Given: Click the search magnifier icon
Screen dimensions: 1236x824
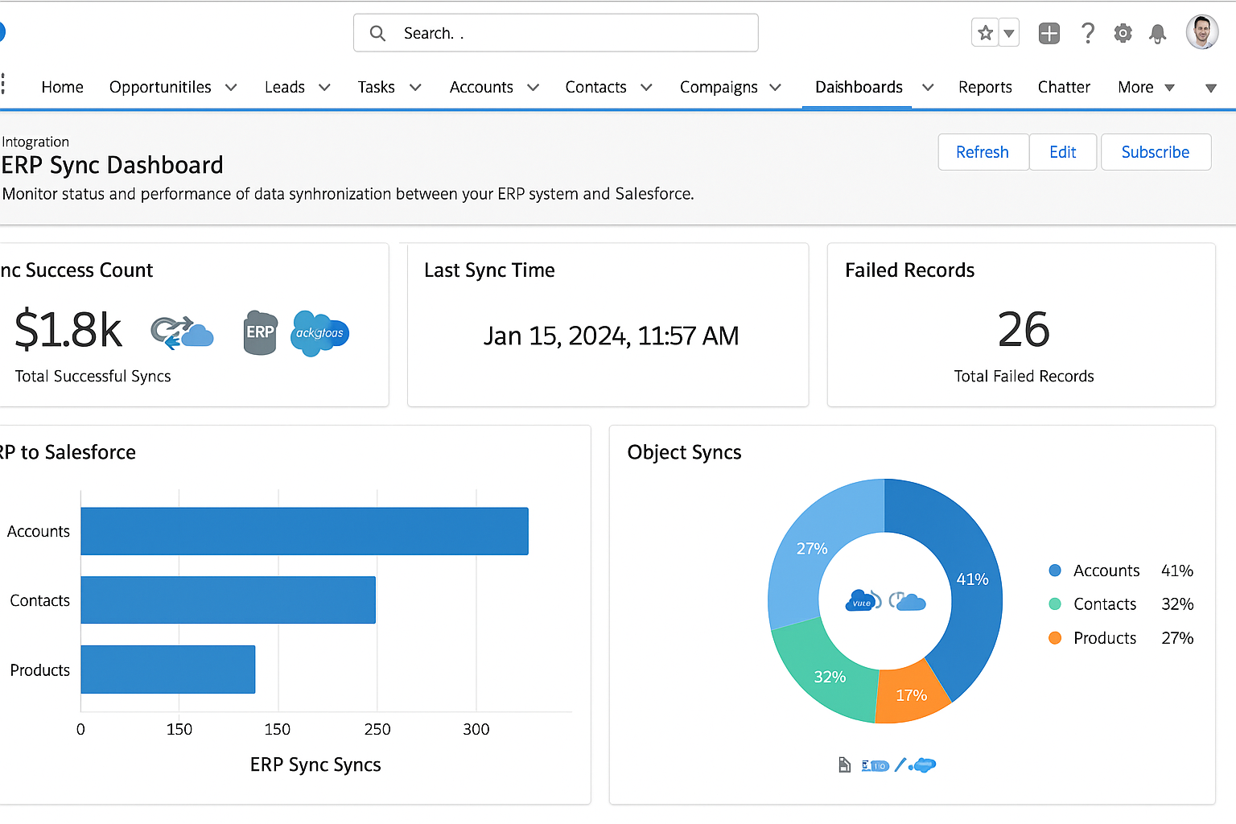Looking at the screenshot, I should (x=377, y=33).
